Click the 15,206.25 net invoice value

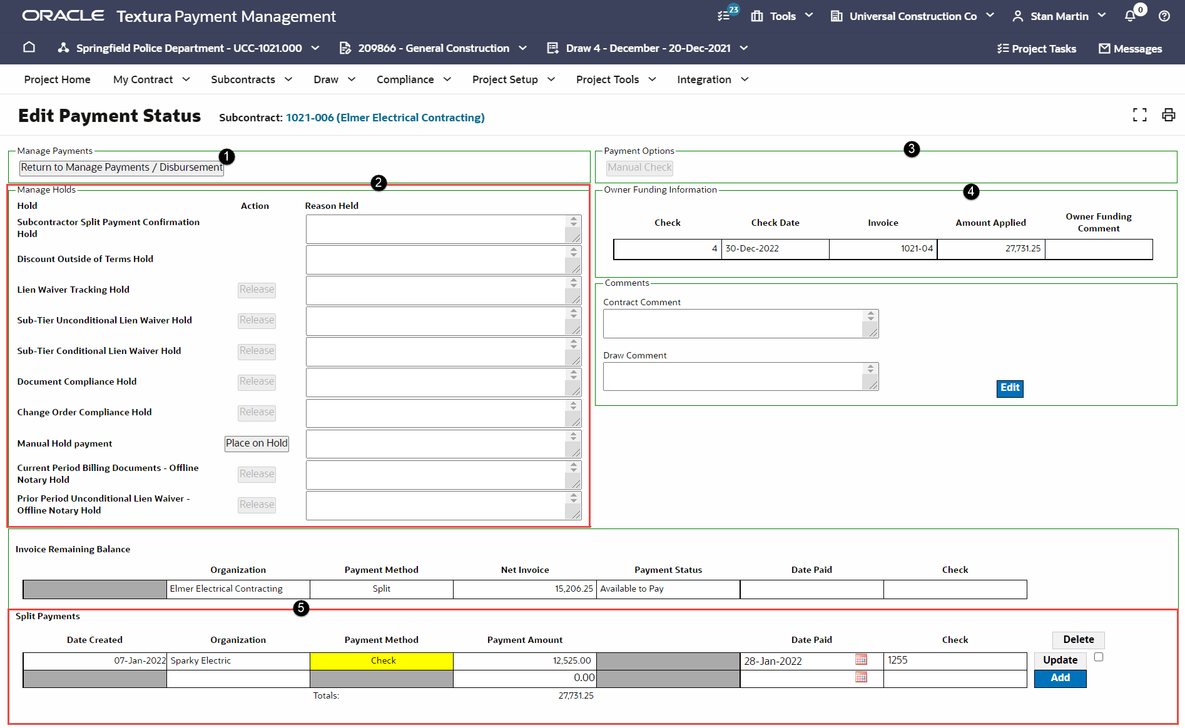(574, 589)
